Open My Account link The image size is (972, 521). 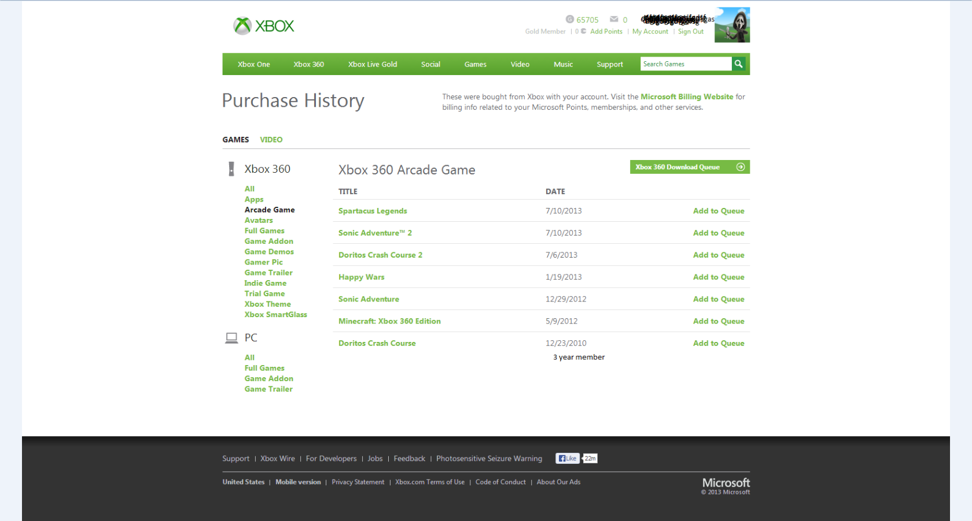point(650,32)
